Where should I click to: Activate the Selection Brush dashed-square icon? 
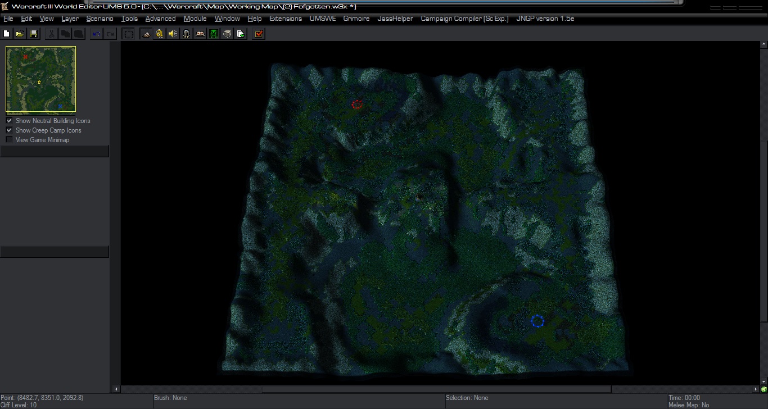[x=129, y=34]
